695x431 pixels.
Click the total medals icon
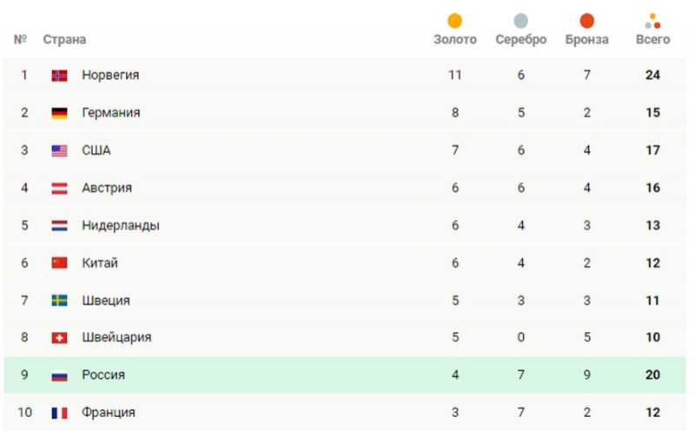click(x=652, y=21)
